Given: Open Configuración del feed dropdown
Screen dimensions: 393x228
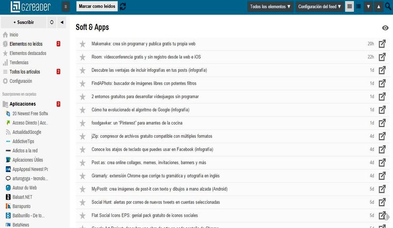Looking at the screenshot, I should (319, 7).
